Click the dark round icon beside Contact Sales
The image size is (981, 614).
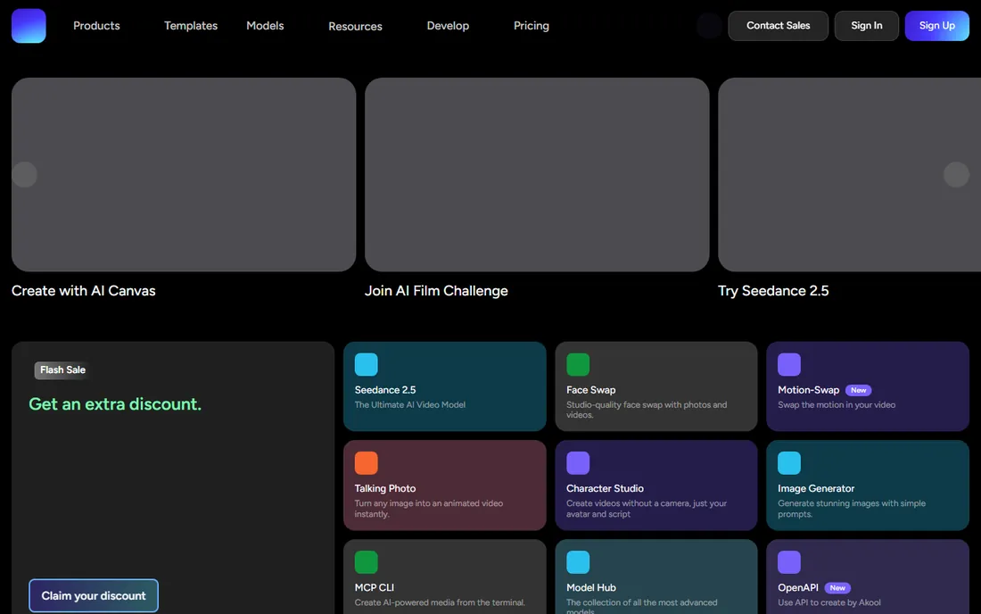point(709,26)
